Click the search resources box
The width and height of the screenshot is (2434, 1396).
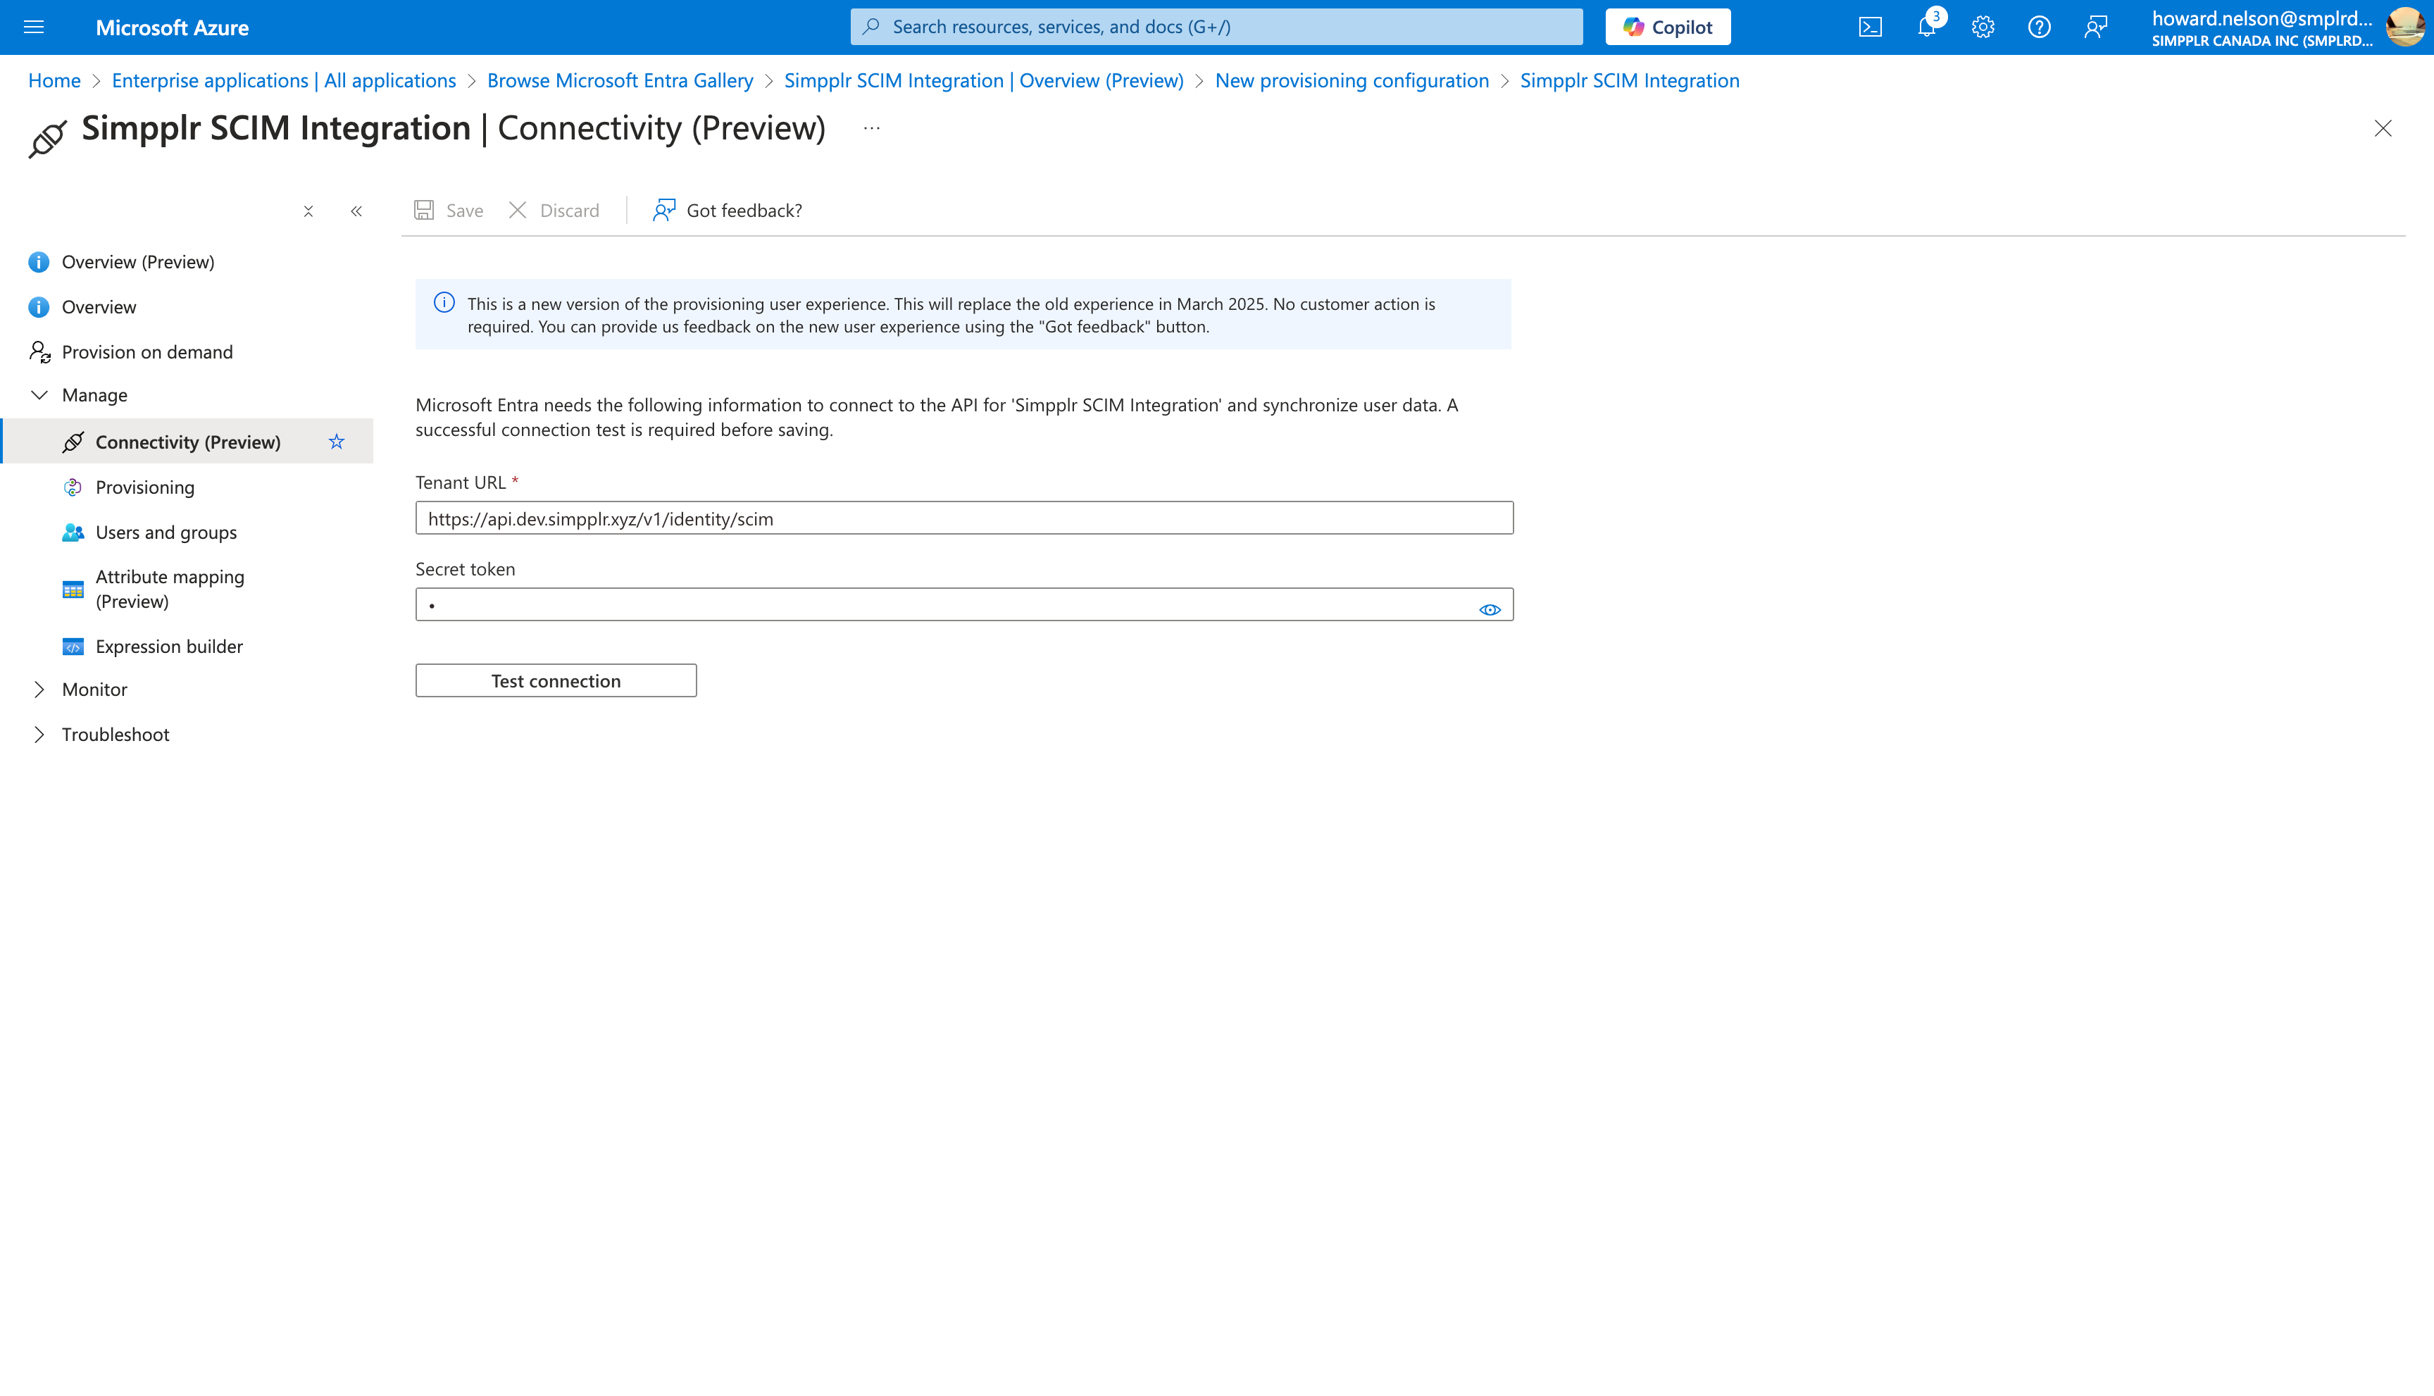[x=1216, y=27]
